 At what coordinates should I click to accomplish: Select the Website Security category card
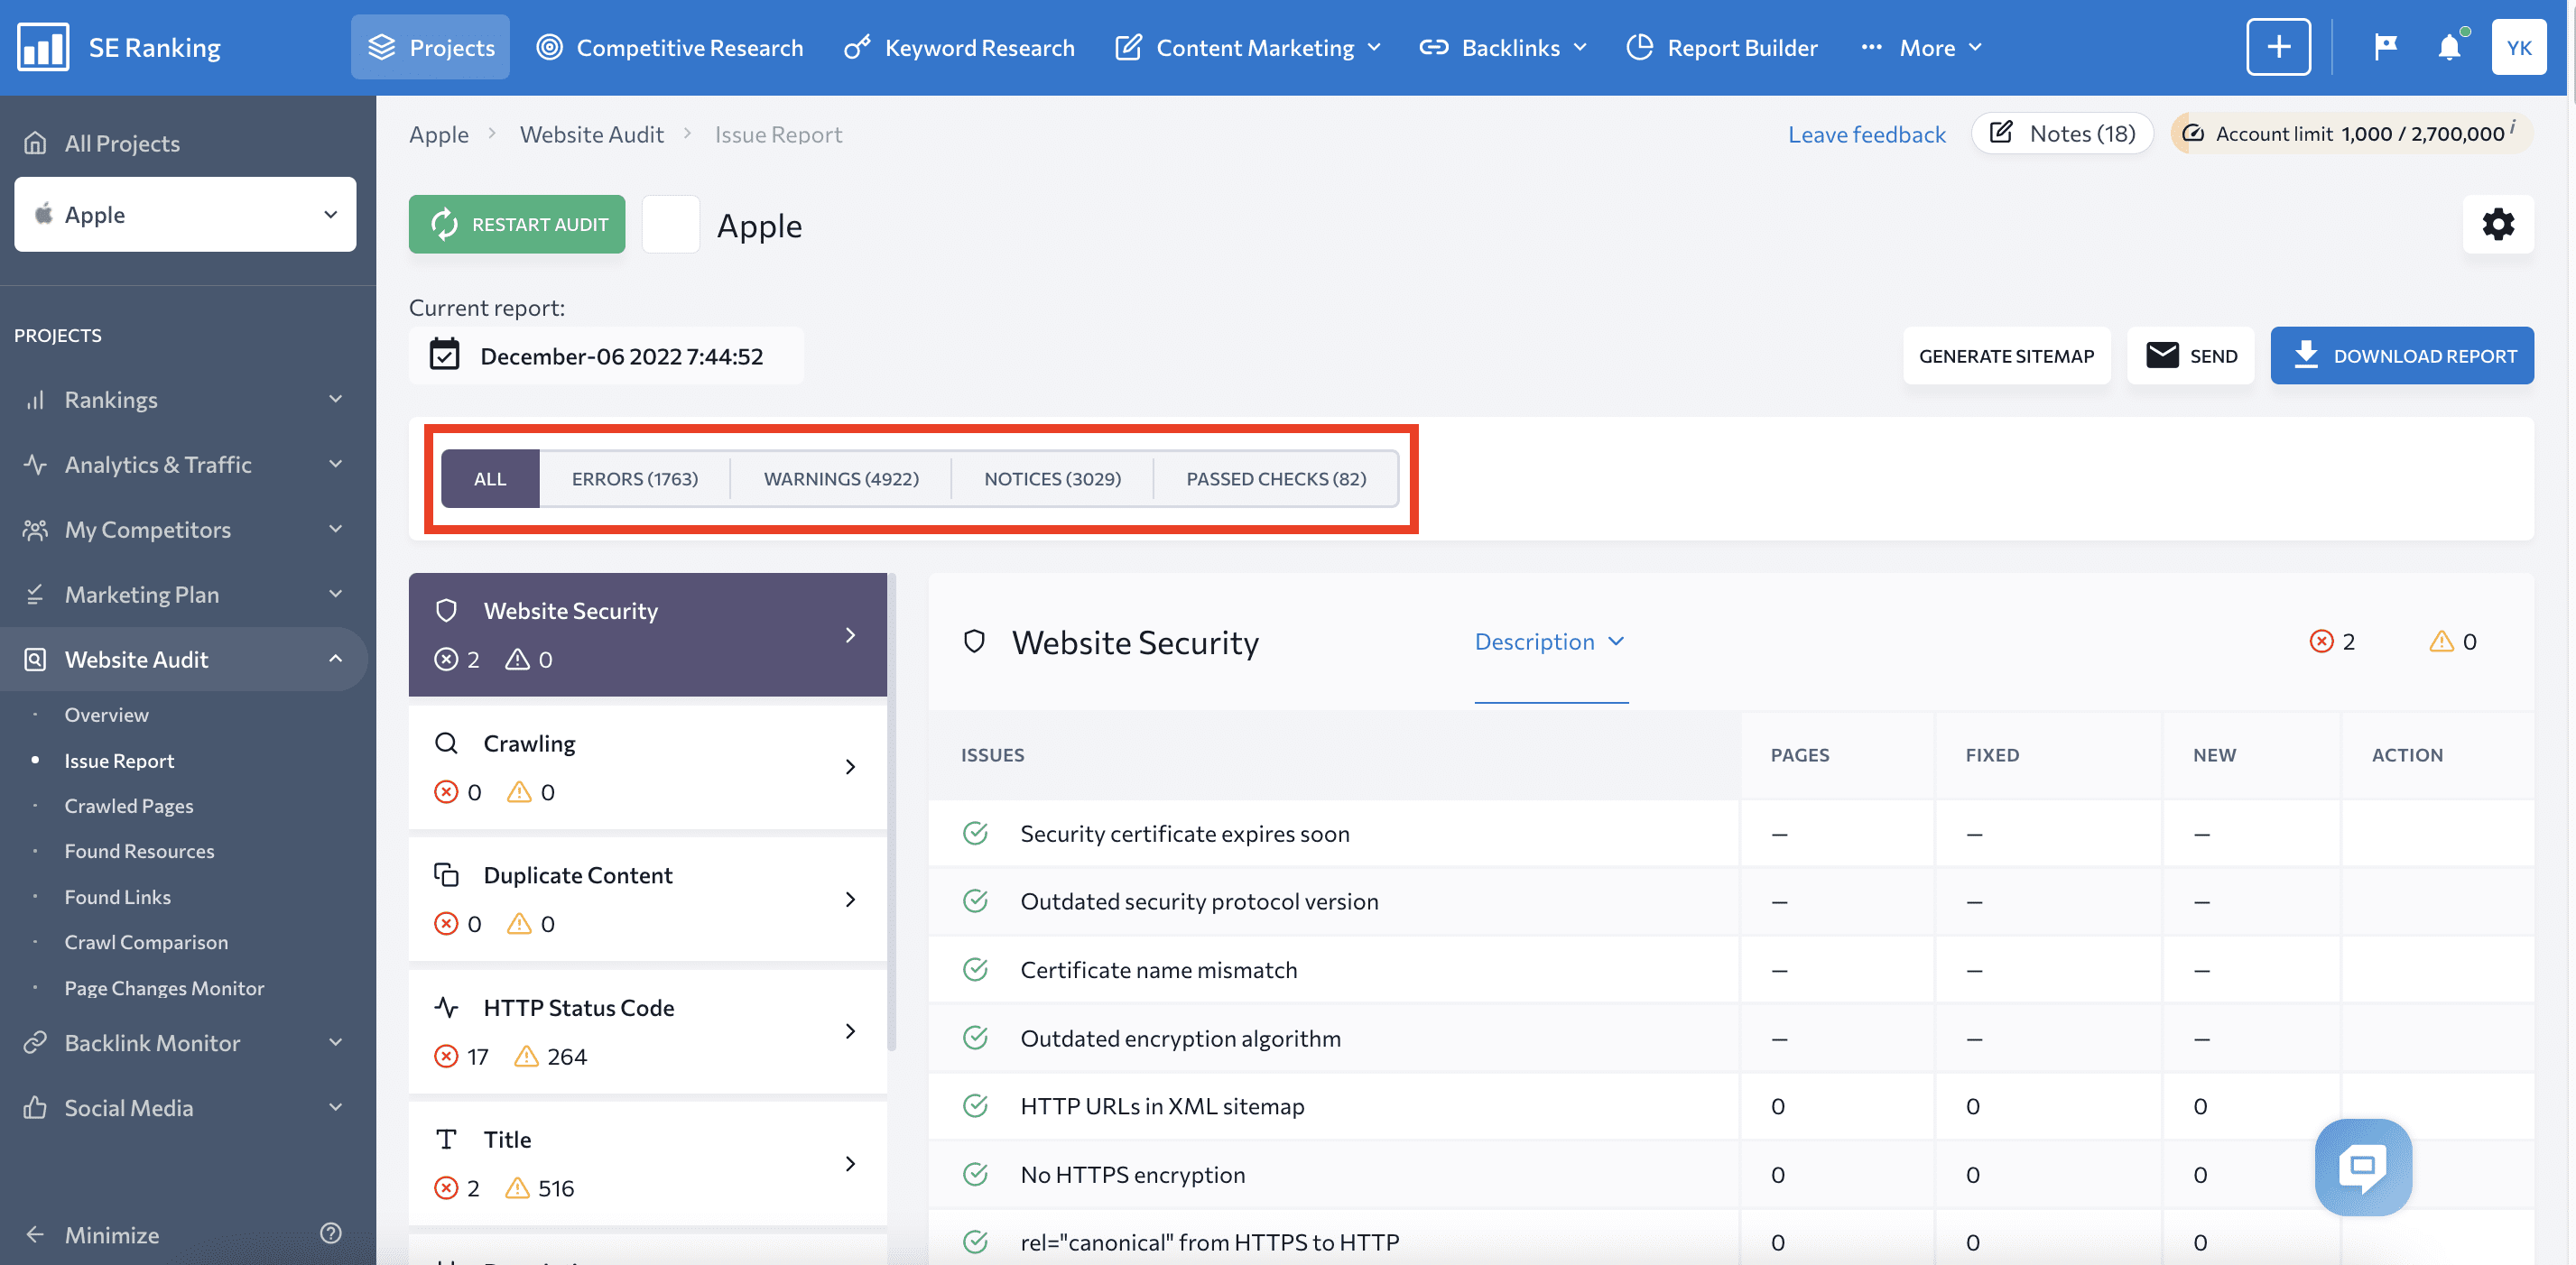point(648,634)
